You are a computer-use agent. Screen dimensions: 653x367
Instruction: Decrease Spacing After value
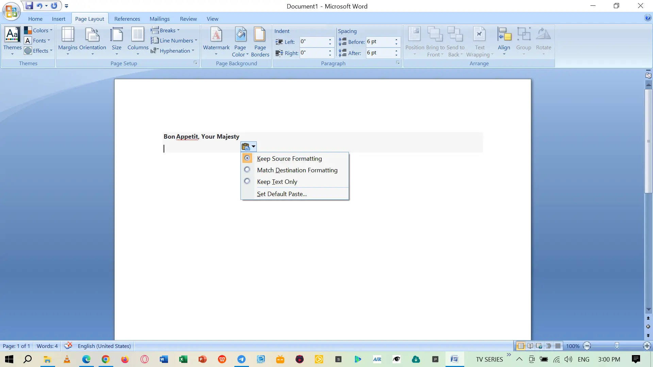397,55
